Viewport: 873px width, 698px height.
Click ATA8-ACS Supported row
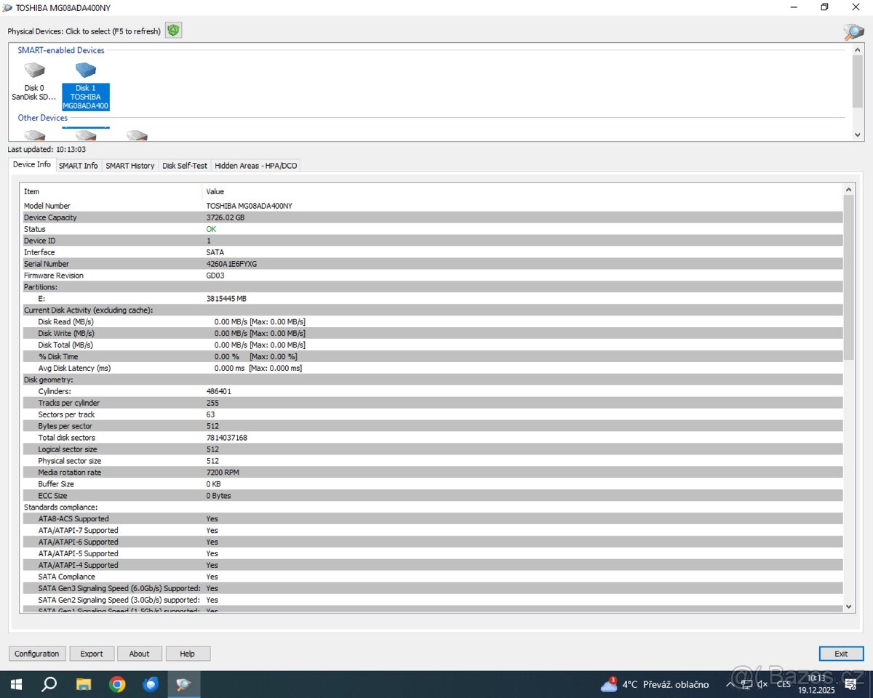tap(432, 518)
